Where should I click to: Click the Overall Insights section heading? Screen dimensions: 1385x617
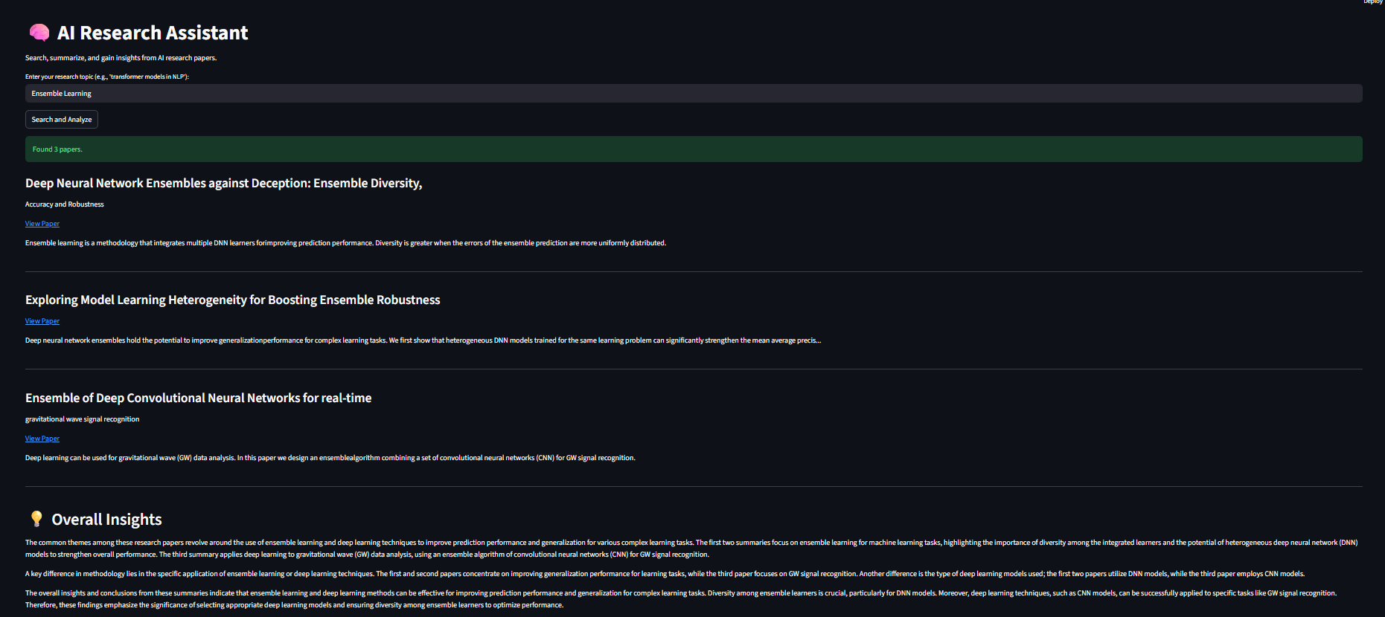click(x=106, y=520)
